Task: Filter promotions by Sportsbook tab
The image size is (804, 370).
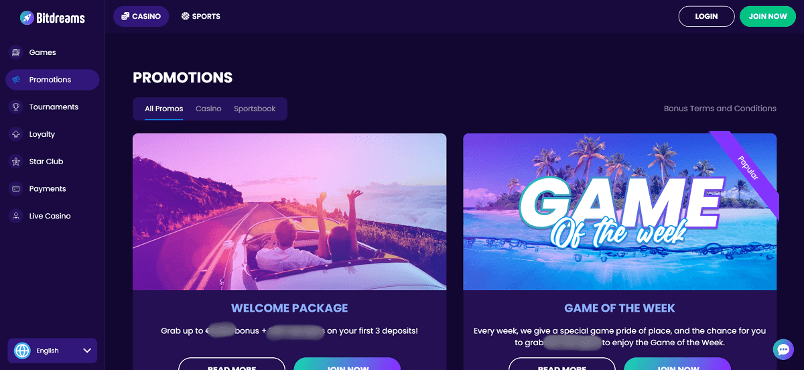Action: coord(255,109)
